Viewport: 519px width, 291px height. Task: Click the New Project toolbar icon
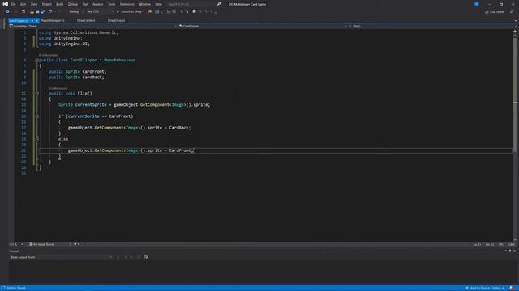(x=24, y=11)
